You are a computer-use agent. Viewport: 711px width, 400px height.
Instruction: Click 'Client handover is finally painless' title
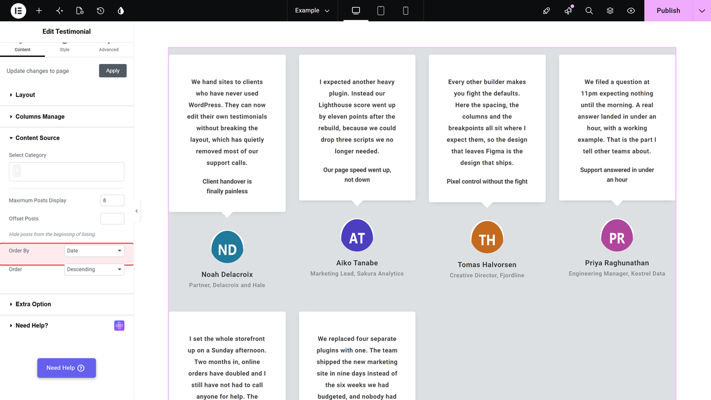pos(227,186)
